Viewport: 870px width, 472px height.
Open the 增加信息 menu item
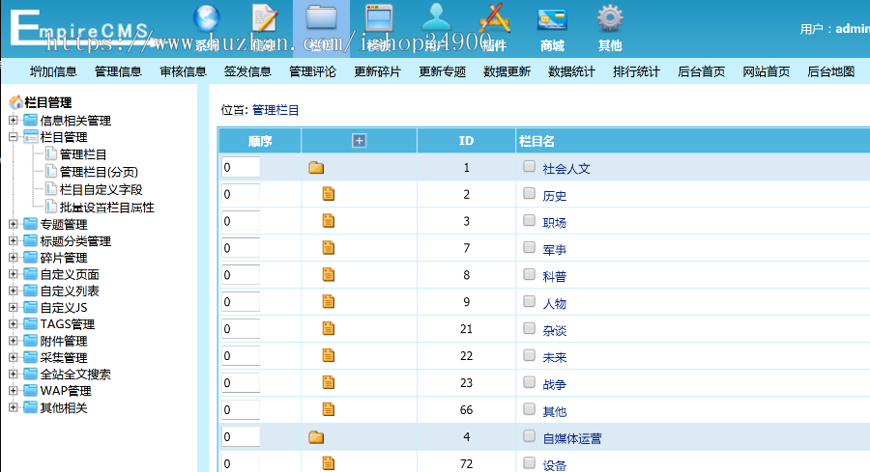point(53,71)
